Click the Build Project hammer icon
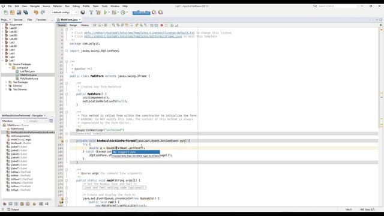 pyautogui.click(x=91, y=12)
